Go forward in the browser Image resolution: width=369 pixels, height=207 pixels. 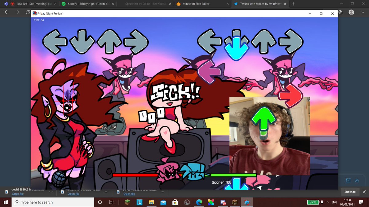pyautogui.click(x=17, y=13)
